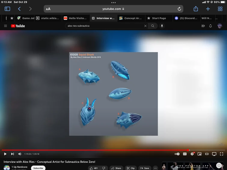Switch to the Concept Ar... tab
227x170 pixels.
(131, 18)
